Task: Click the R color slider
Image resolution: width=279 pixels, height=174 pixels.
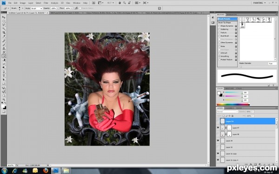Action: pyautogui.click(x=233, y=92)
